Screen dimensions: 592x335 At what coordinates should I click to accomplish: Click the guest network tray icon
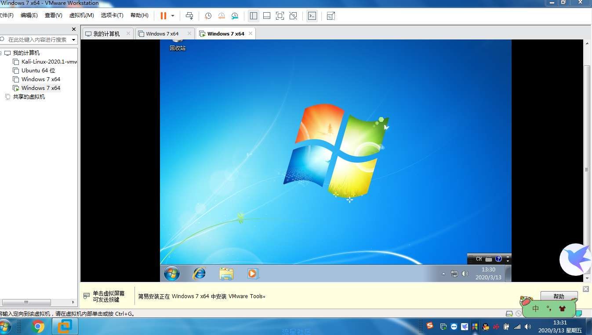click(x=454, y=274)
